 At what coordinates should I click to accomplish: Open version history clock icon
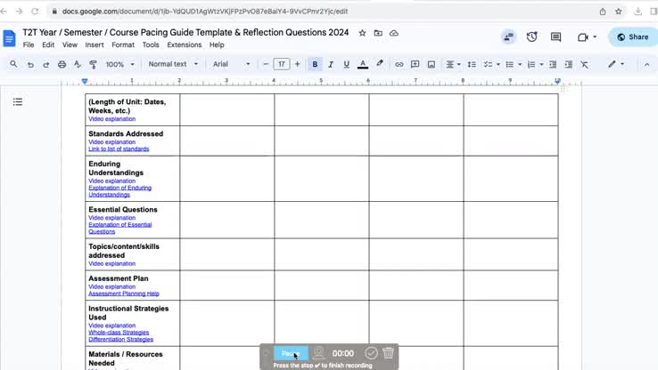click(x=531, y=36)
